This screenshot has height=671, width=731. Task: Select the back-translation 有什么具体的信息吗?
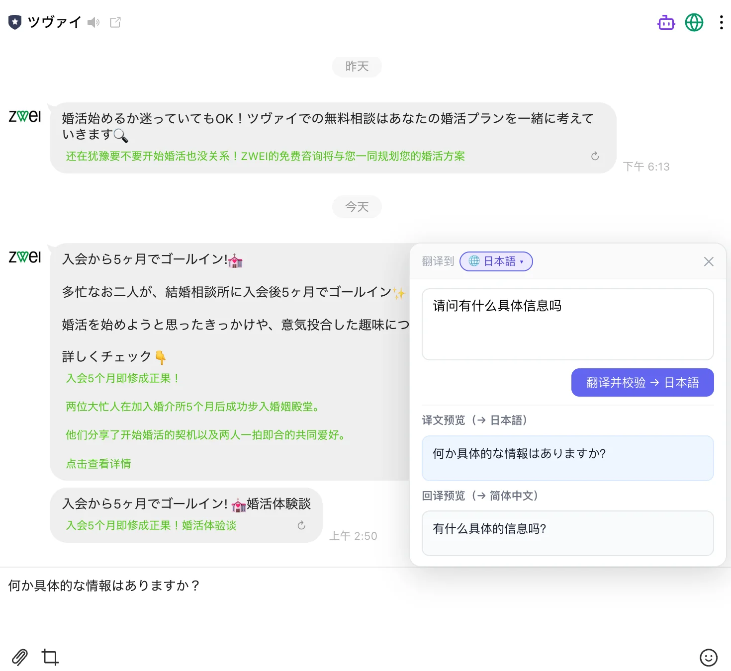pyautogui.click(x=489, y=528)
